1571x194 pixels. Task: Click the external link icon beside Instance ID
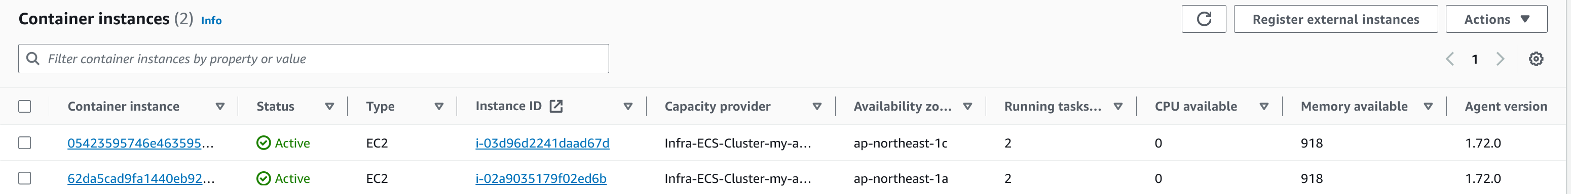click(x=555, y=107)
